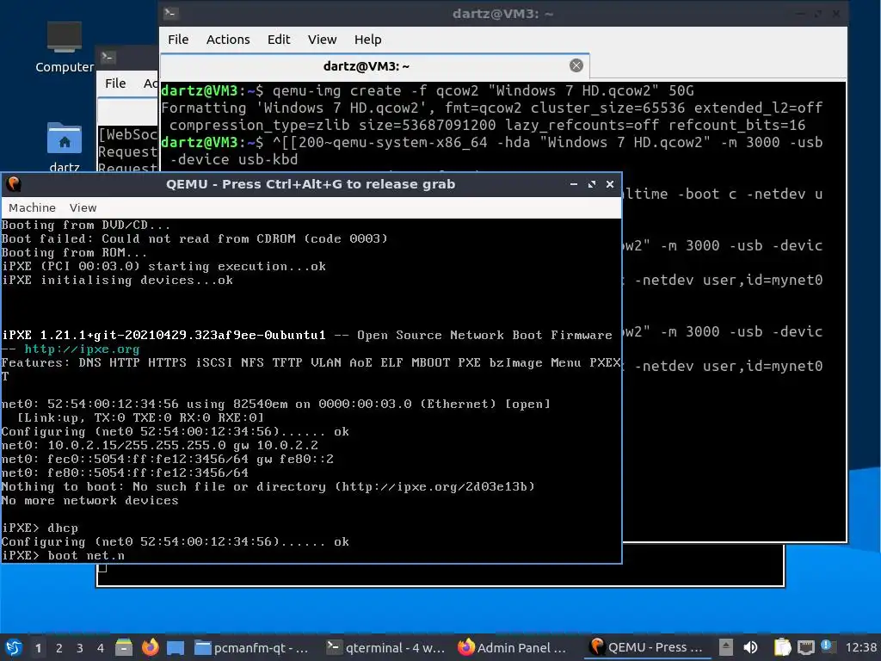This screenshot has width=881, height=661.
Task: Click 'net0: 10.0.2.15/255.255.255.0 gw 10.0.2.2' line
Action: (159, 445)
